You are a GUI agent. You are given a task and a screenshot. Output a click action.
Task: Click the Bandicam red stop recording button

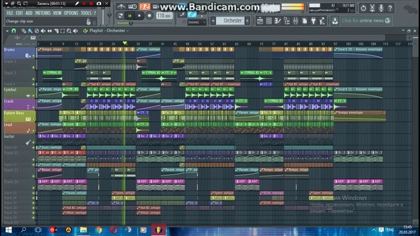[91, 3]
